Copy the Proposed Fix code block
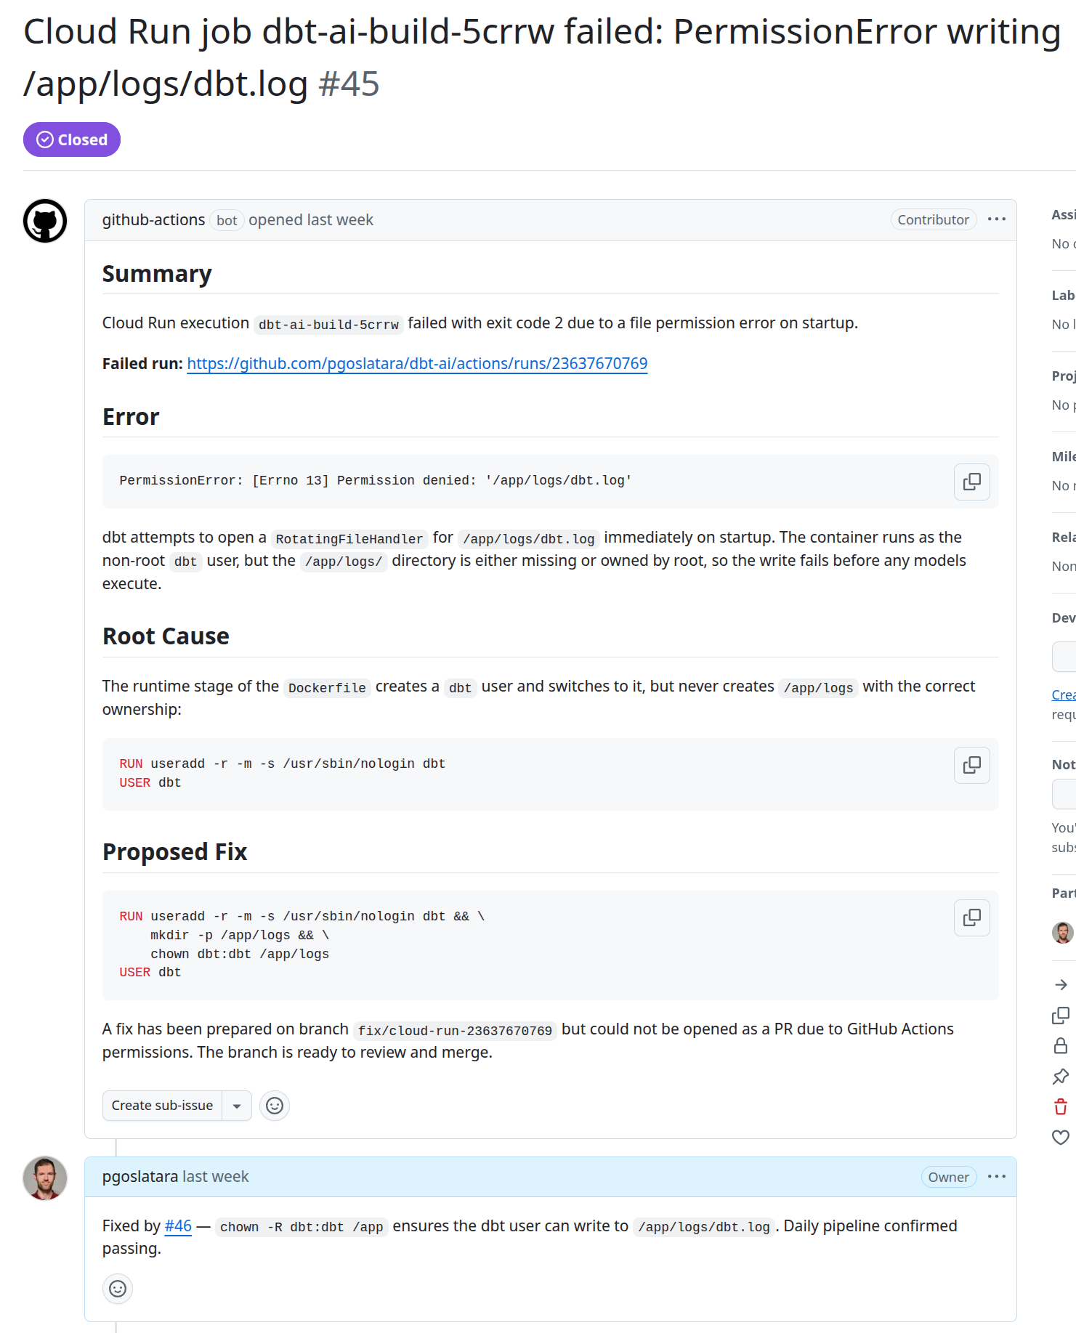Screen dimensions: 1076x1333 (971, 917)
